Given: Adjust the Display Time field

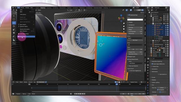Looking at the screenshot, I should coord(135,52).
